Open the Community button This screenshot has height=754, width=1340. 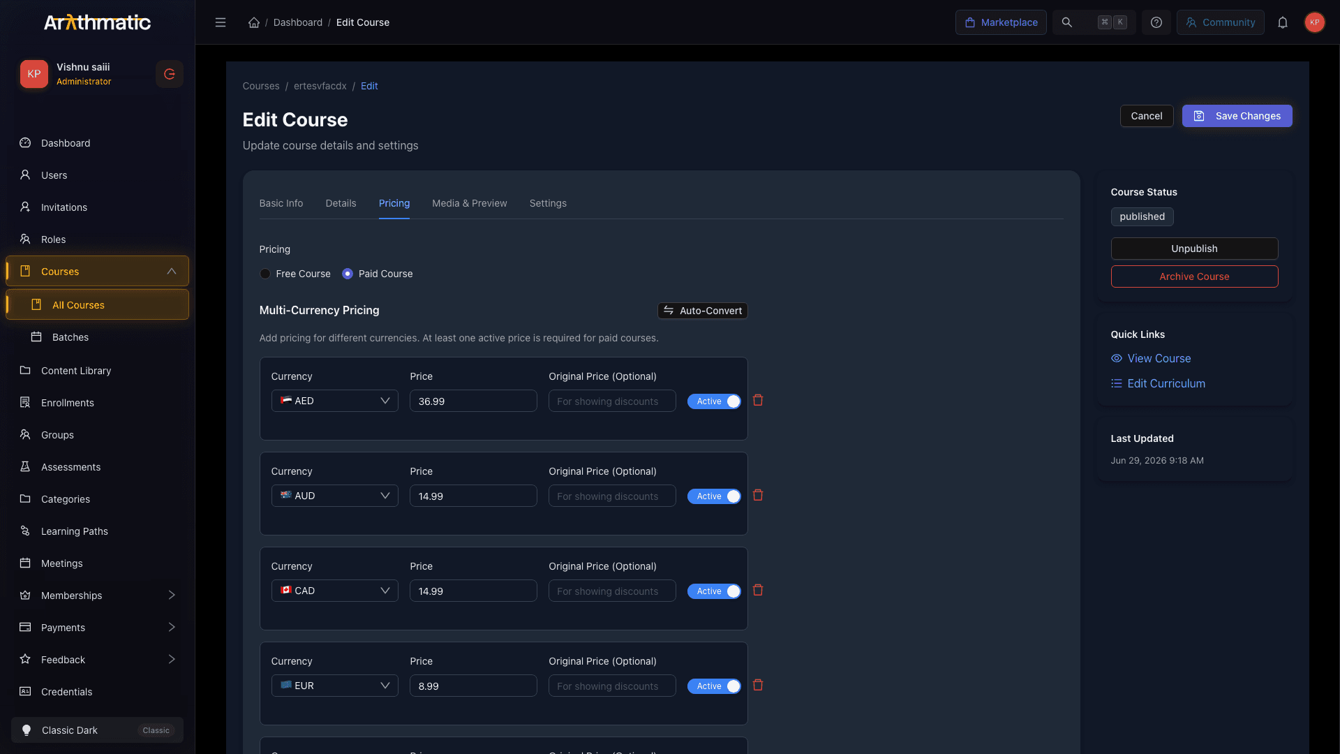pos(1220,22)
